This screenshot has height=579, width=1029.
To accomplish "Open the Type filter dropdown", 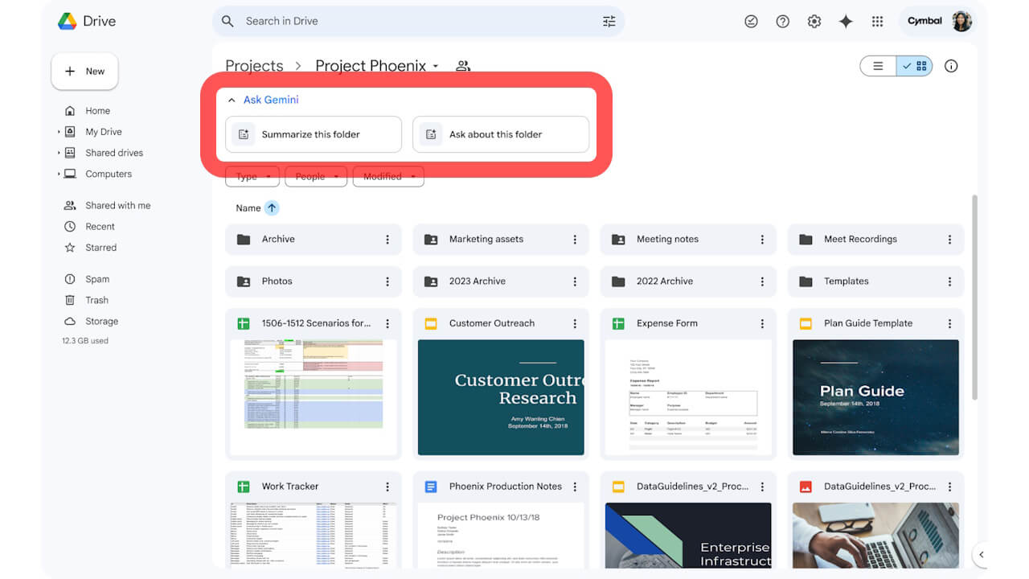I will click(253, 177).
